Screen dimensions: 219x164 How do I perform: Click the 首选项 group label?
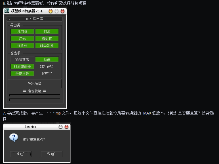(x=16, y=53)
